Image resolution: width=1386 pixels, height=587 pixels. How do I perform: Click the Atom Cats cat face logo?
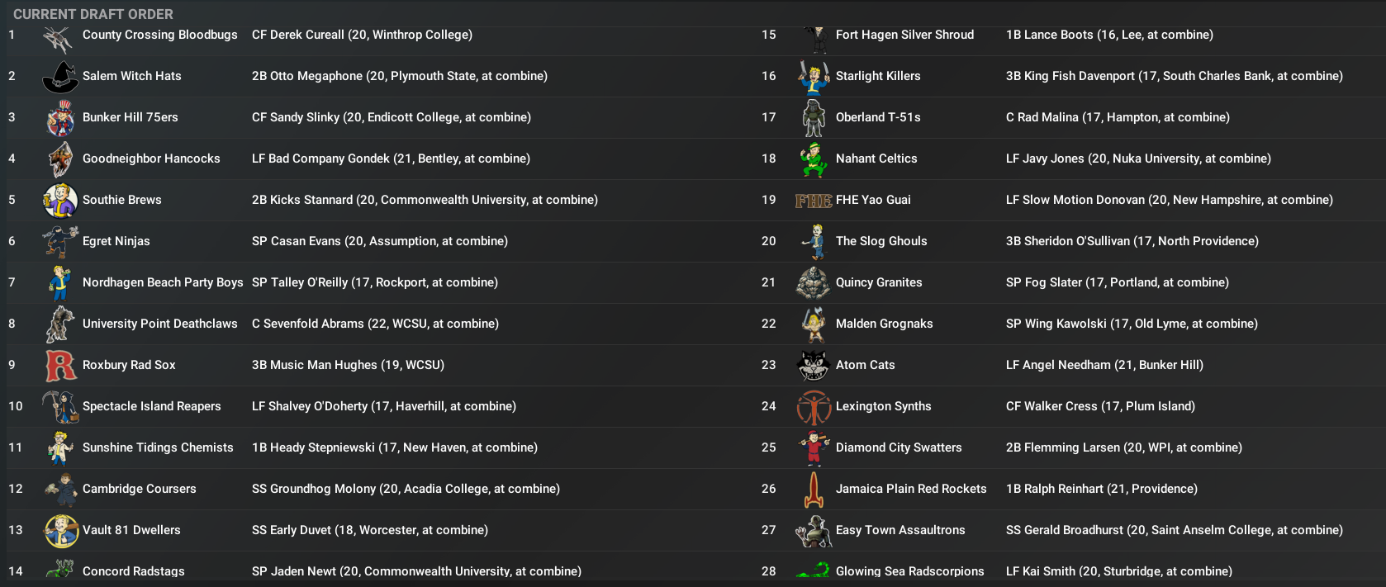[x=813, y=365]
